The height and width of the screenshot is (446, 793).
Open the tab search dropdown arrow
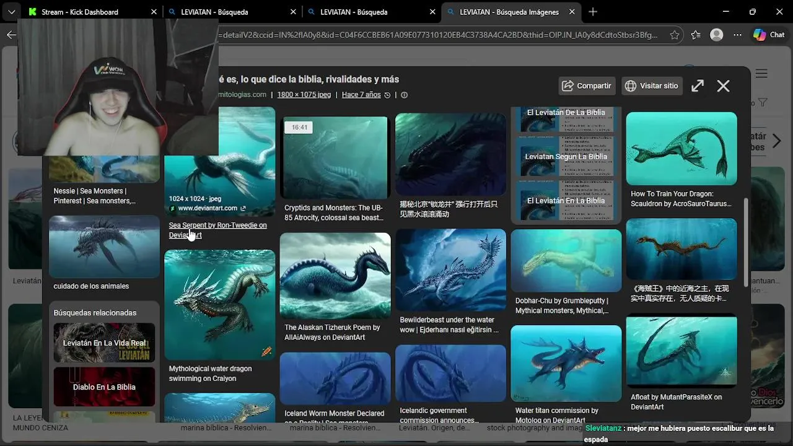click(11, 12)
